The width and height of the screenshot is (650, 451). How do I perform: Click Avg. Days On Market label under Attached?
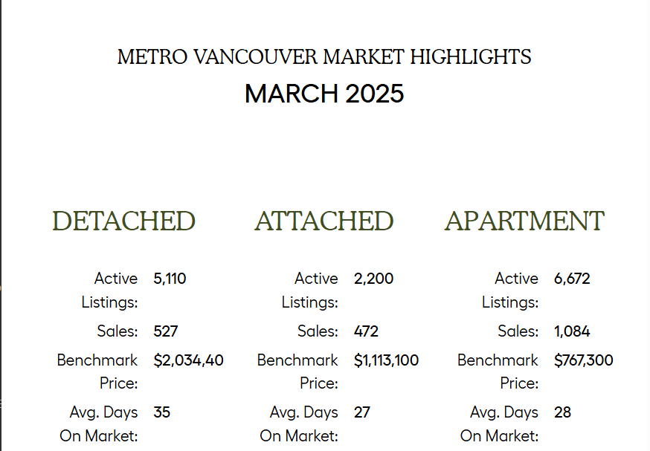pyautogui.click(x=299, y=424)
